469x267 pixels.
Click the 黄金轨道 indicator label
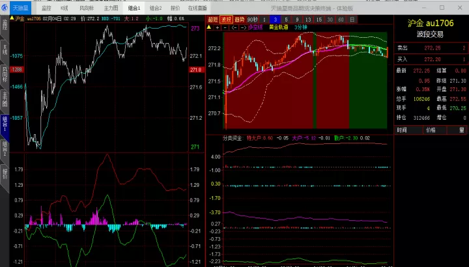279,27
